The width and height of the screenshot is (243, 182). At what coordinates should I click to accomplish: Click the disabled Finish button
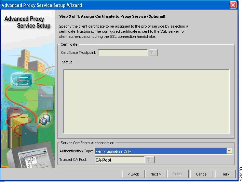point(177,174)
